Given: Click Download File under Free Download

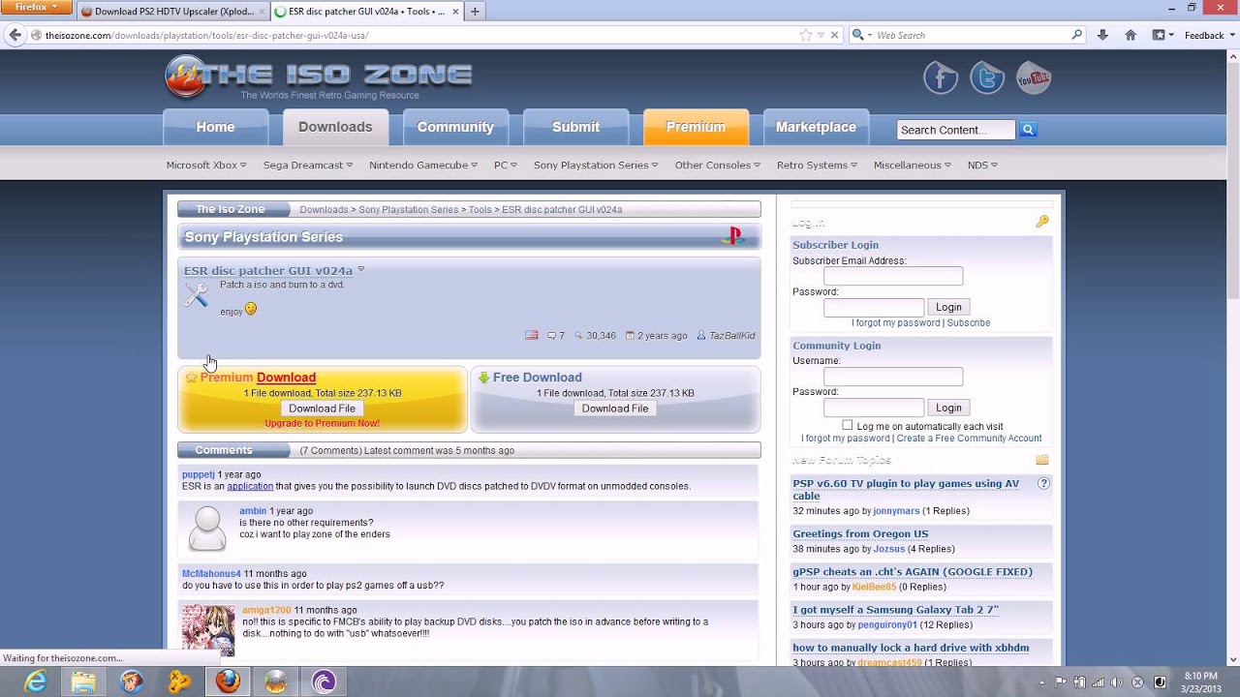Looking at the screenshot, I should pos(615,409).
